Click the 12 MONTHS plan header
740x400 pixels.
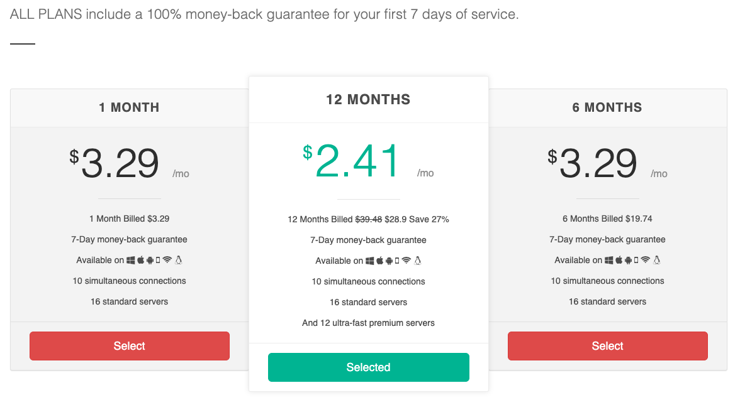[x=369, y=99]
